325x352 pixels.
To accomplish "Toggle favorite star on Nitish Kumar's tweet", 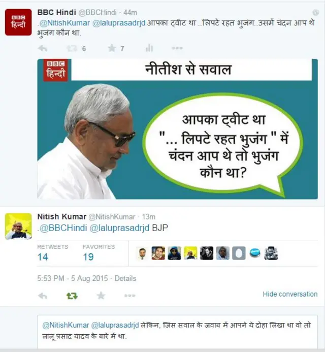I will (x=101, y=296).
